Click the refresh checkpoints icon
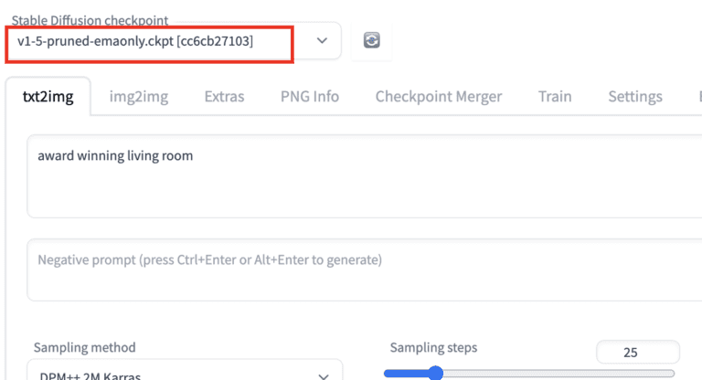This screenshot has width=702, height=380. tap(371, 40)
